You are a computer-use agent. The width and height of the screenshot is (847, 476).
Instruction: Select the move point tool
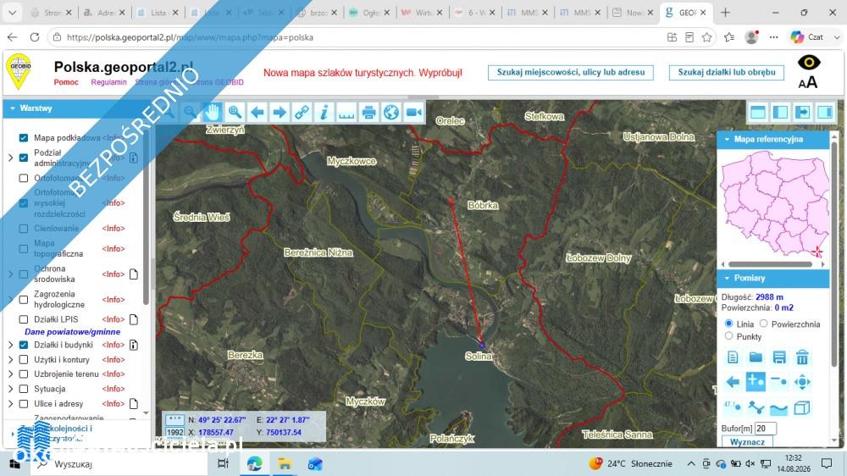[x=802, y=382]
